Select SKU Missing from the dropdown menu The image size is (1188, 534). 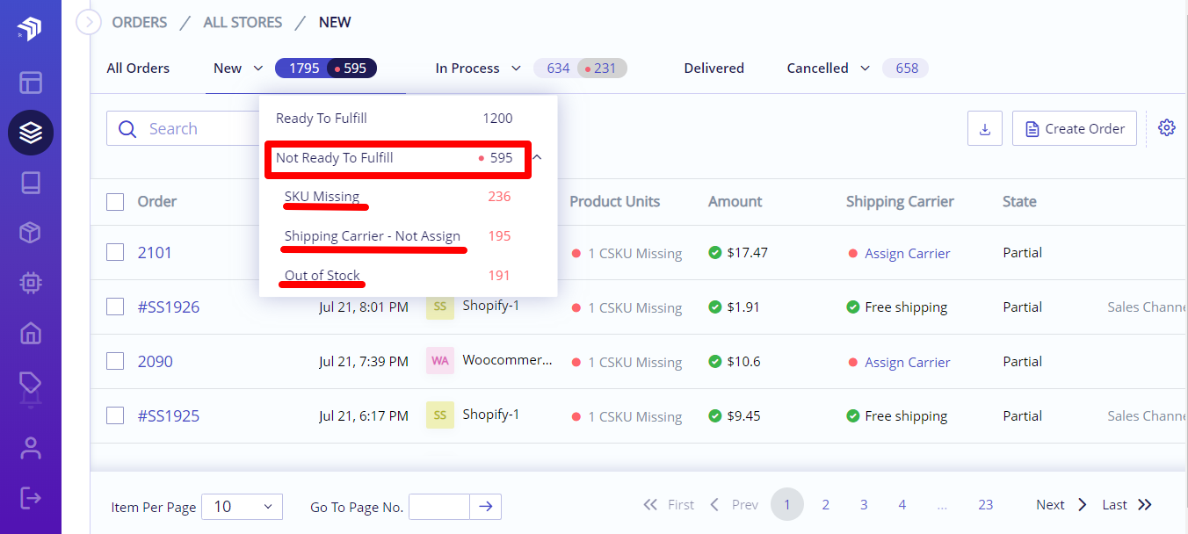coord(322,197)
